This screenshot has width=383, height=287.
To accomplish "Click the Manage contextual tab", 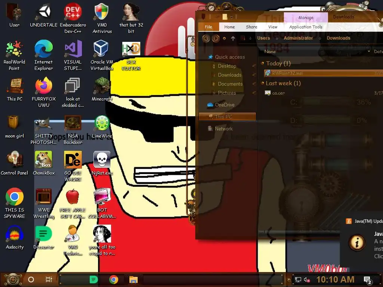I will point(306,17).
